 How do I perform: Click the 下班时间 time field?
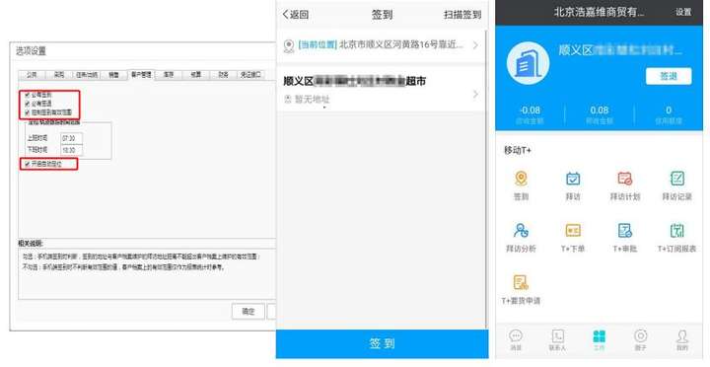(x=72, y=150)
